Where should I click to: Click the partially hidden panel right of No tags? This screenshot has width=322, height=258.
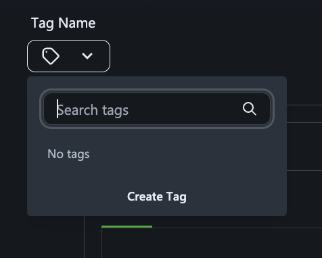304,147
